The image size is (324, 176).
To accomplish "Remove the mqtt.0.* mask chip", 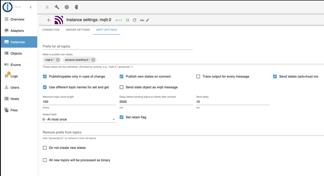I will [58, 60].
